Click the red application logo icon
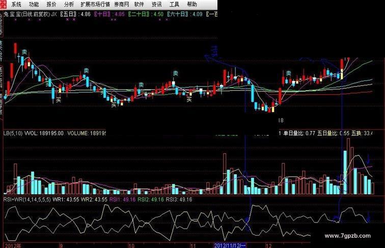 pos(4,4)
